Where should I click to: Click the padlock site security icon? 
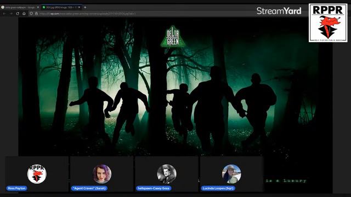[36, 14]
